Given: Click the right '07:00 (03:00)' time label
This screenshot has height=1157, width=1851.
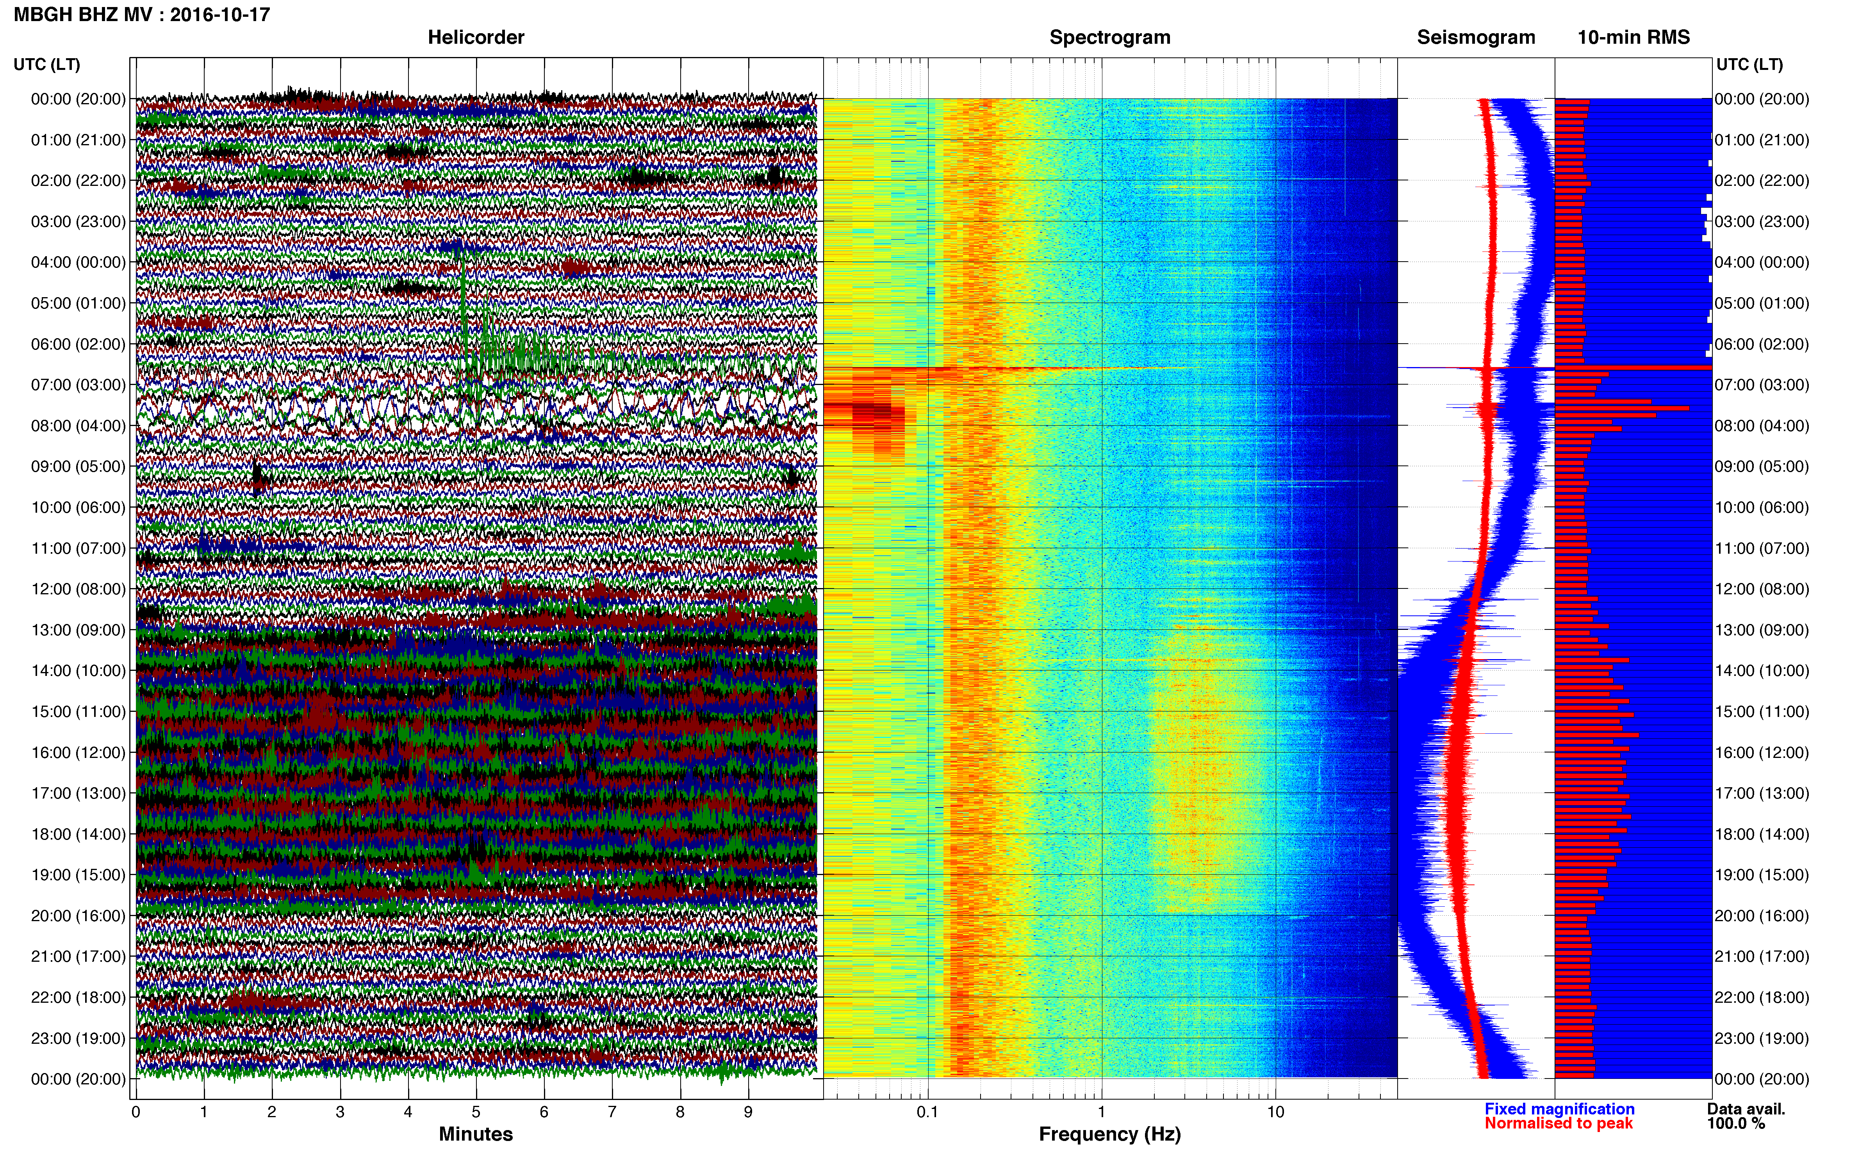Looking at the screenshot, I should [1762, 385].
